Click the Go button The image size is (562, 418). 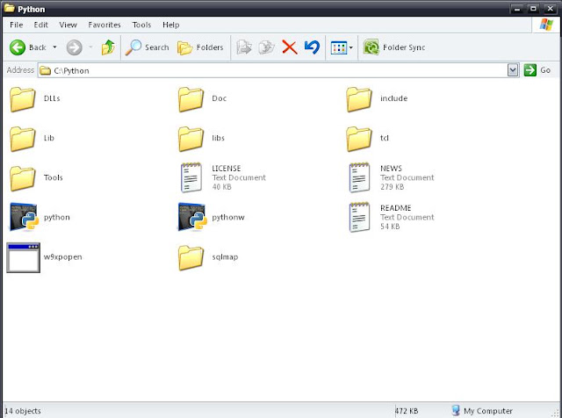pos(537,70)
